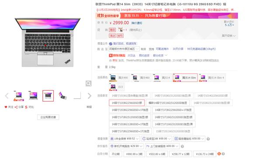Click the enterprise purchase discount button
The height and width of the screenshot is (159, 262).
click(x=48, y=117)
